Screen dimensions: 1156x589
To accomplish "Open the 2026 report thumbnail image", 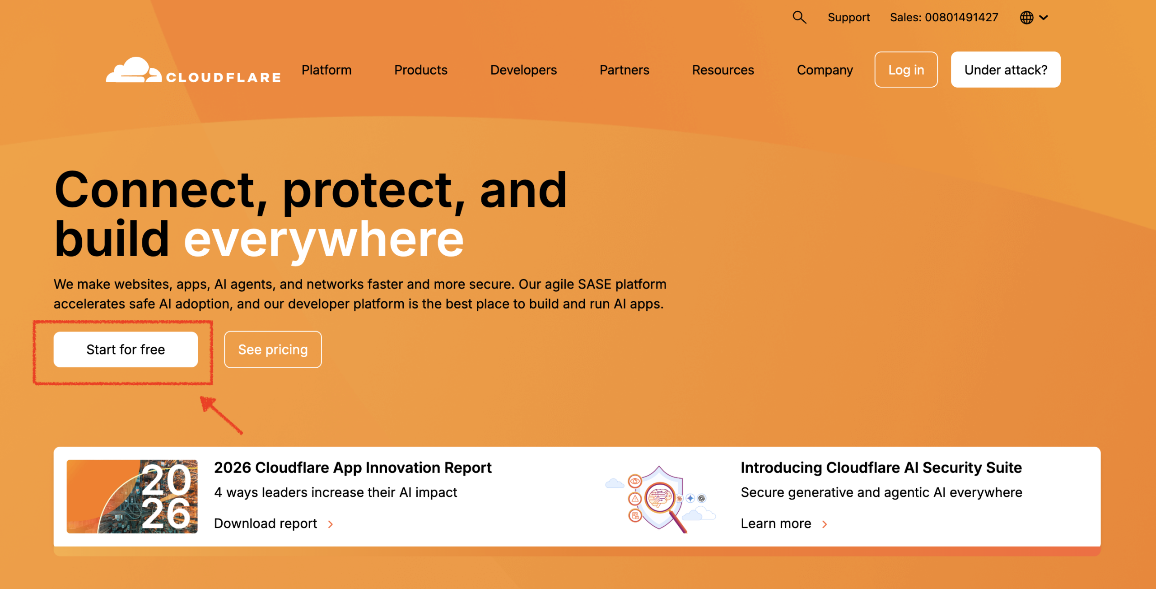I will click(132, 496).
